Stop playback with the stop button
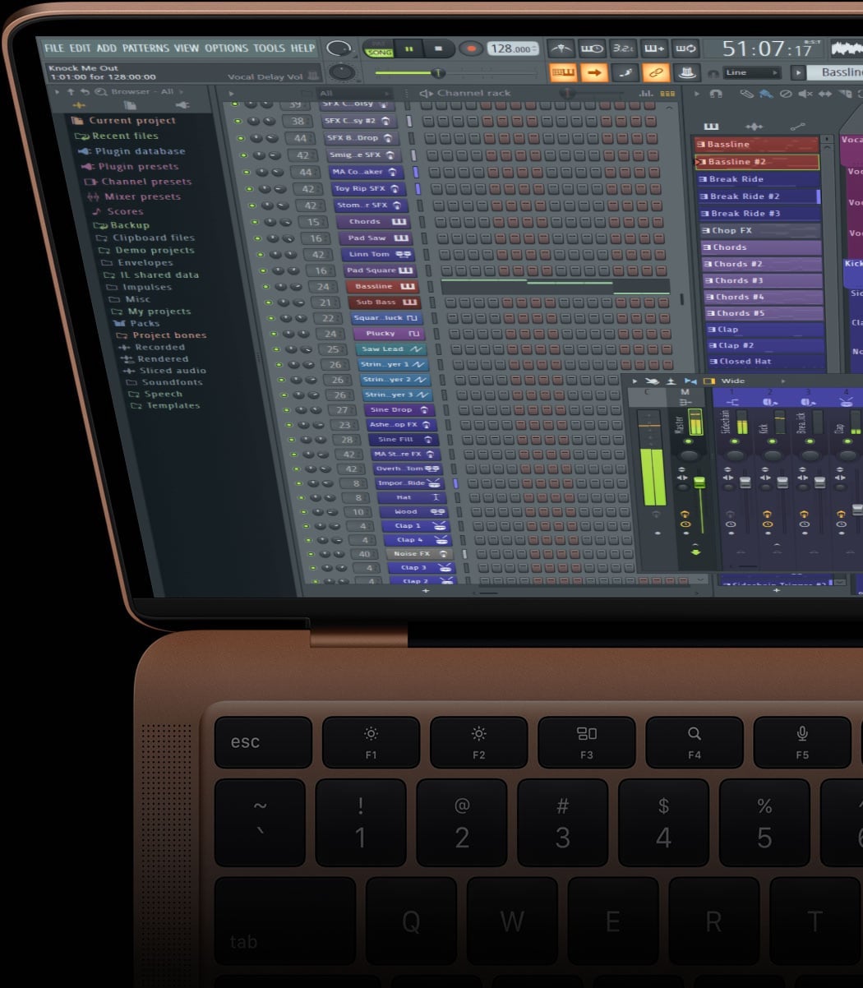Viewport: 863px width, 988px height. click(438, 49)
